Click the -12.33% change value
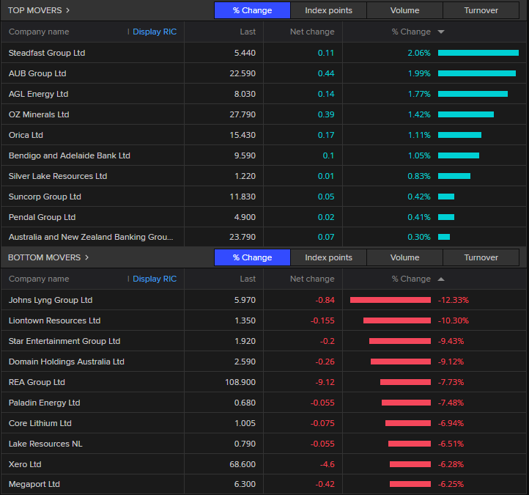The image size is (529, 495). 453,300
